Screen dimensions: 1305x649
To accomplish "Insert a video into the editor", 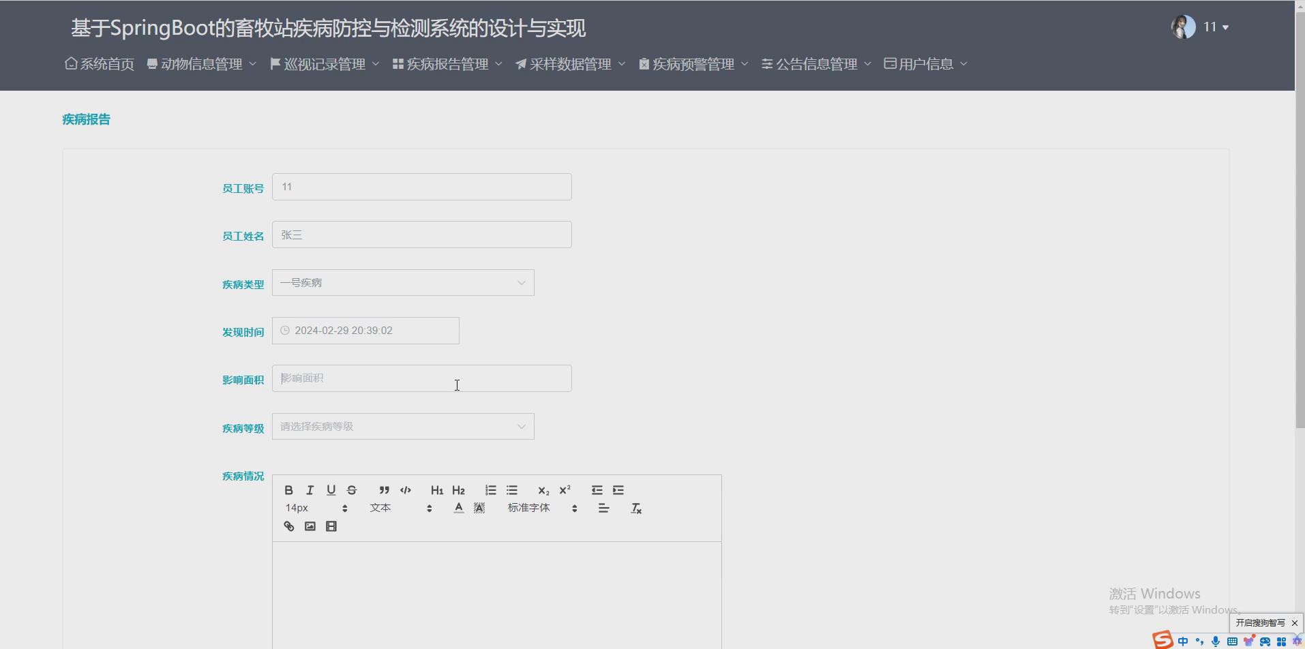I will tap(331, 526).
